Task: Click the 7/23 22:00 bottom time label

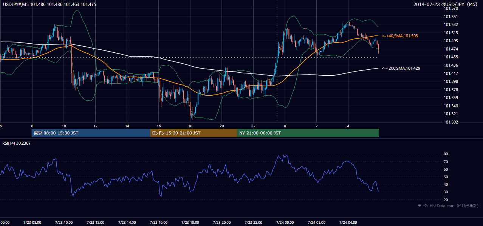Action: tap(253, 223)
